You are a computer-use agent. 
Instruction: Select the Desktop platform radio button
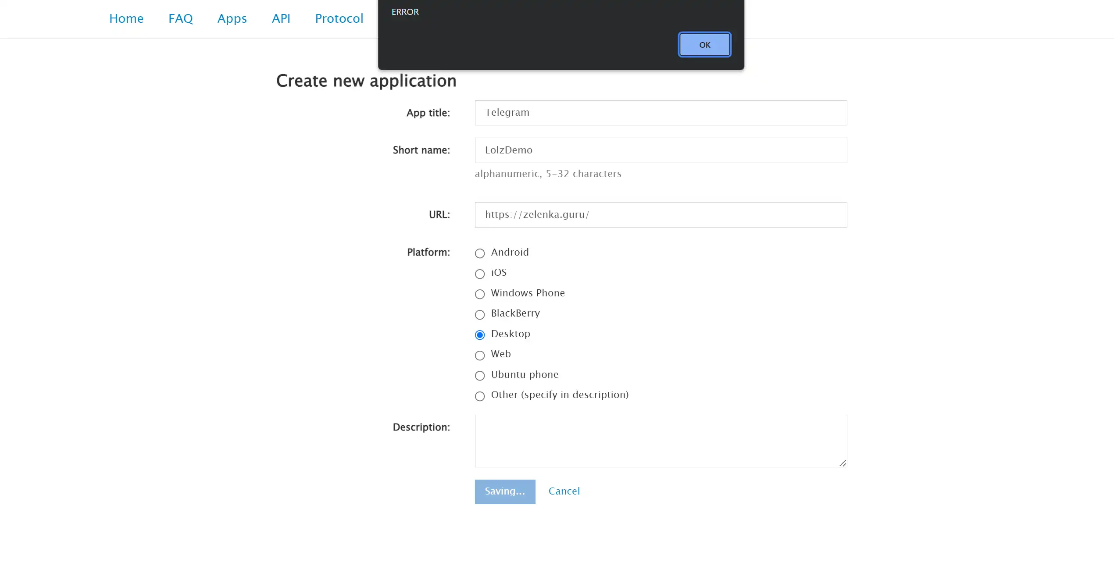tap(480, 335)
